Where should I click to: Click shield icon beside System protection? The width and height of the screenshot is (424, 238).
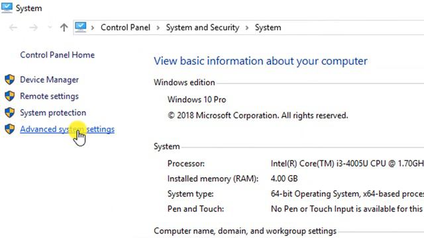[x=10, y=112]
